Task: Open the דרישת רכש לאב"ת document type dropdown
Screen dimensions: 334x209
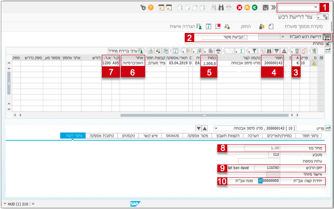Action: point(283,37)
